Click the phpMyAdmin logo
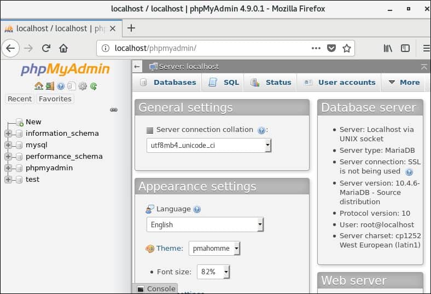Viewport: 431px width, 294px height. tap(66, 69)
